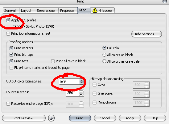Enable Print job information sheet

click(8, 33)
